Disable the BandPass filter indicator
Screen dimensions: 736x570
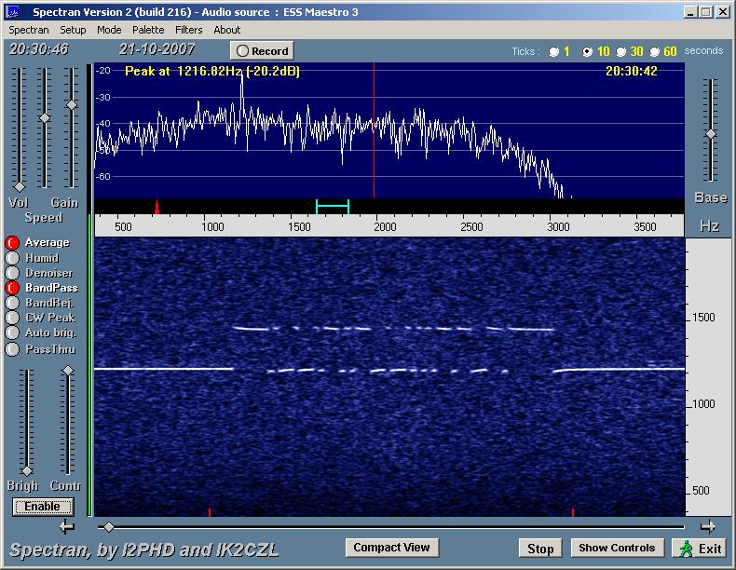pyautogui.click(x=12, y=288)
